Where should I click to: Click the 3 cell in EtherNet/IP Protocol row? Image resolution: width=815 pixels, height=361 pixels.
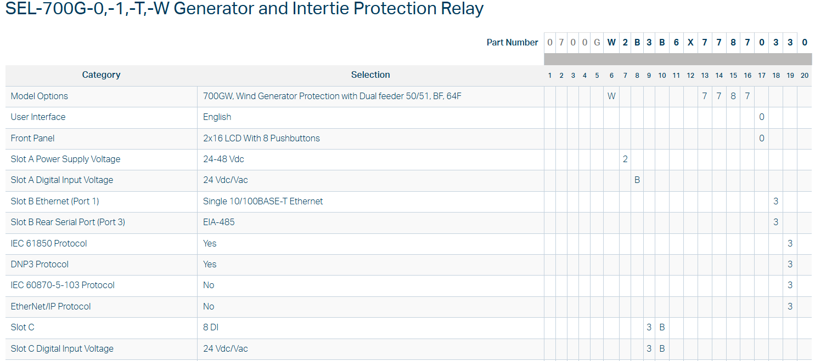pyautogui.click(x=790, y=307)
